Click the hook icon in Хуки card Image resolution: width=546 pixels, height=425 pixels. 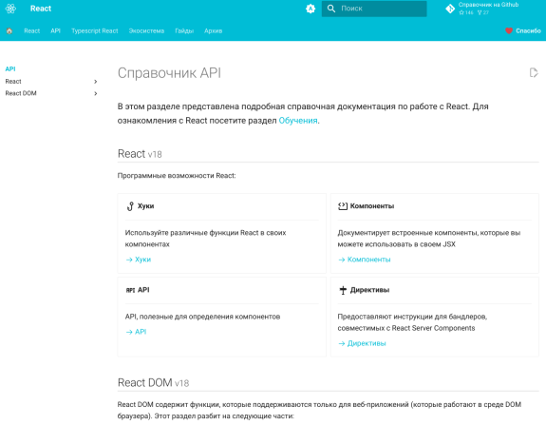coord(130,206)
